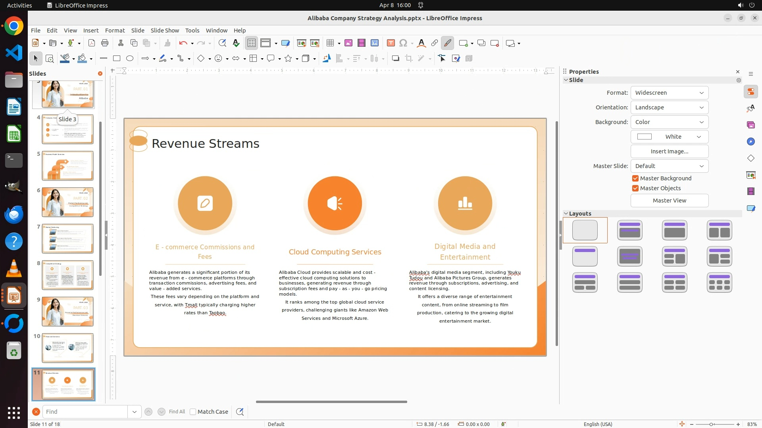This screenshot has width=762, height=428.
Task: Open the Format dropdown showing Widescreen
Action: pos(669,93)
